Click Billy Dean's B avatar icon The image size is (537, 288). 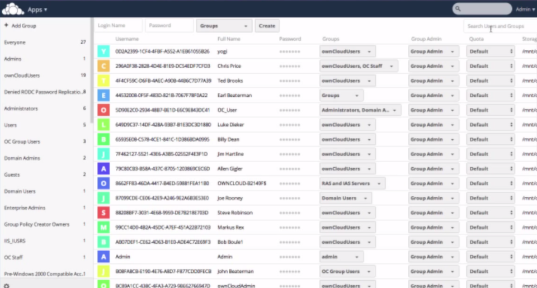click(x=103, y=139)
